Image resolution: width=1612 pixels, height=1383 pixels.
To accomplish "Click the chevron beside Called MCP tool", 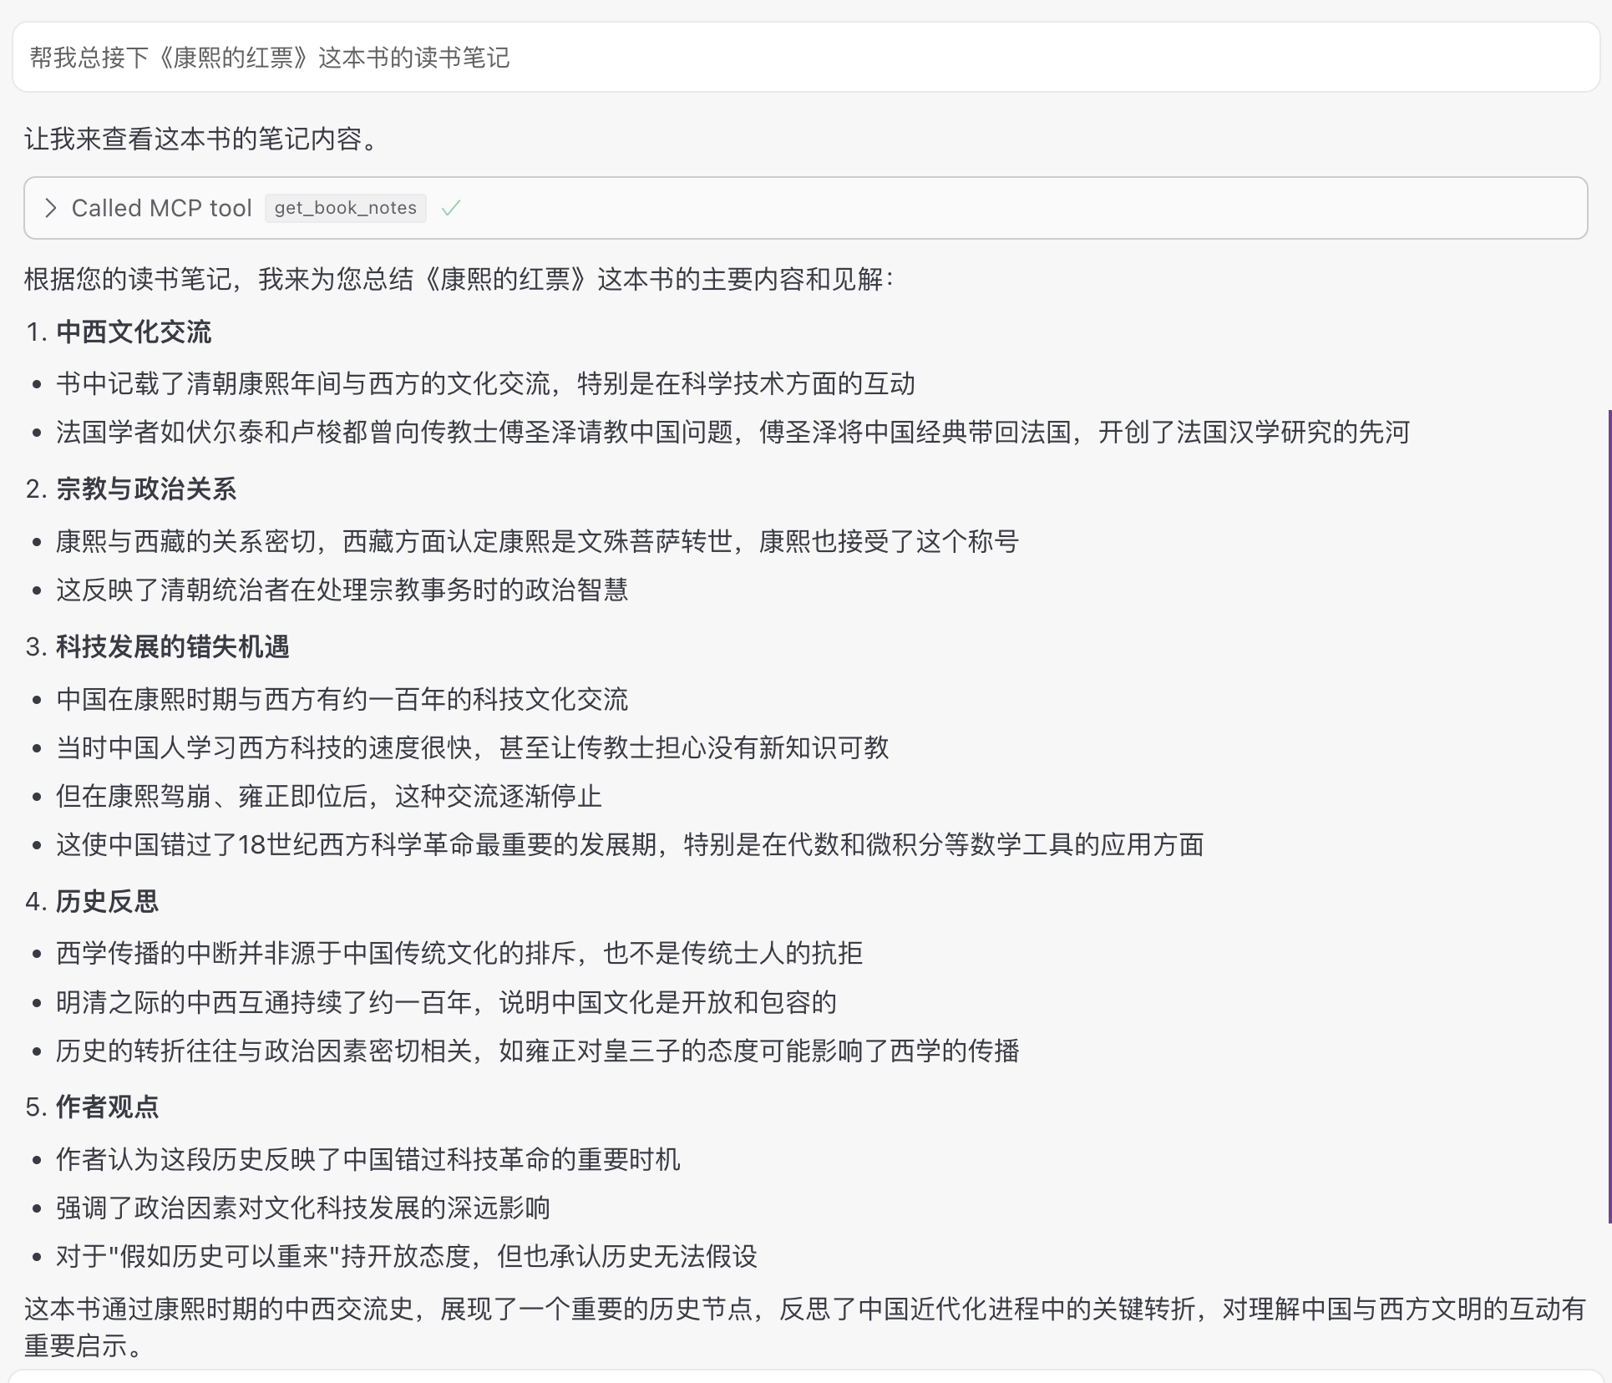I will click(x=51, y=208).
